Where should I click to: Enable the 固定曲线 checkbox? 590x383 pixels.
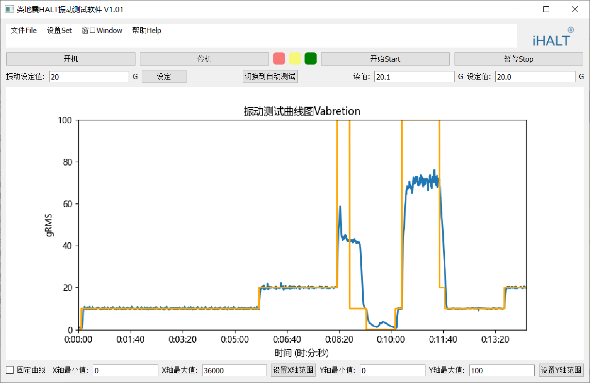pos(10,370)
